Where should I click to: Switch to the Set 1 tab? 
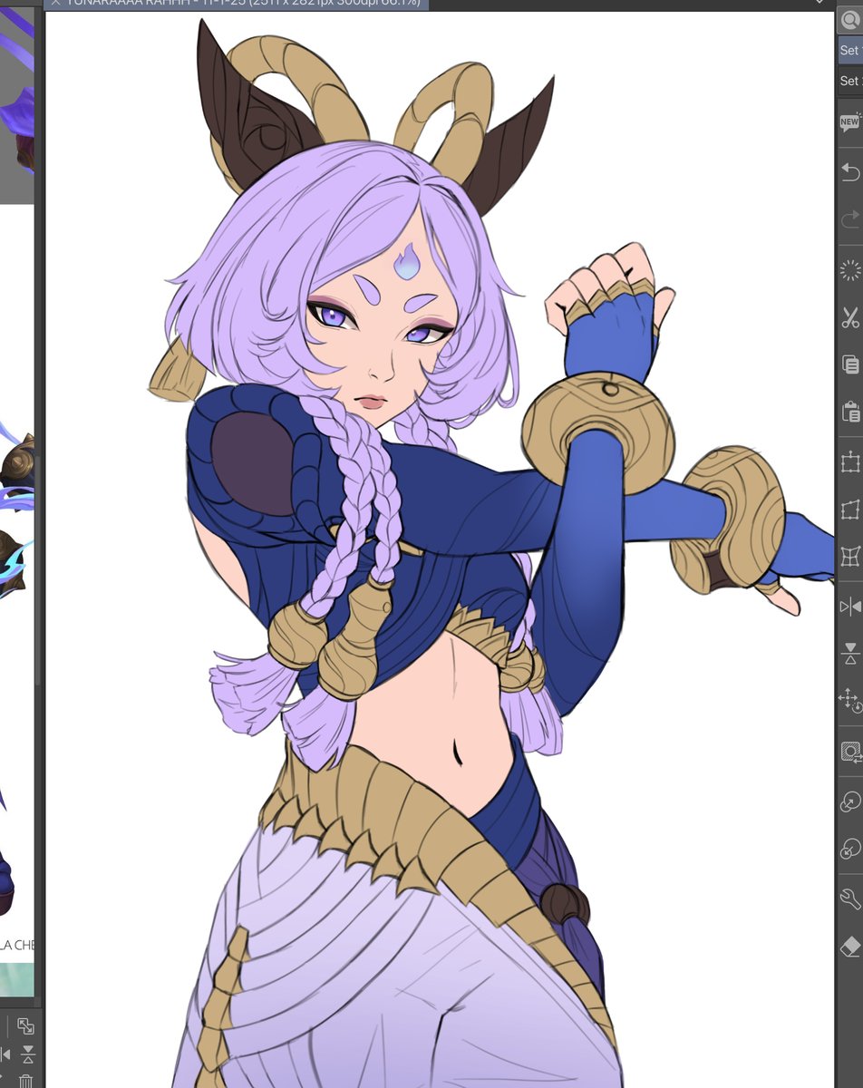point(850,51)
